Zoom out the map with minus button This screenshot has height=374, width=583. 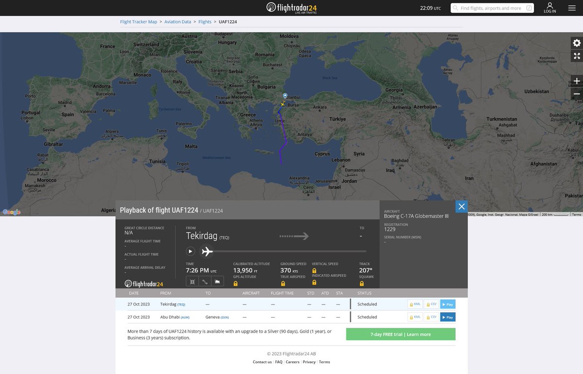577,94
